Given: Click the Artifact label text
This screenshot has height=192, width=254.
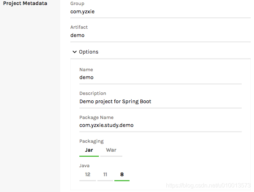Looking at the screenshot, I should 79,27.
